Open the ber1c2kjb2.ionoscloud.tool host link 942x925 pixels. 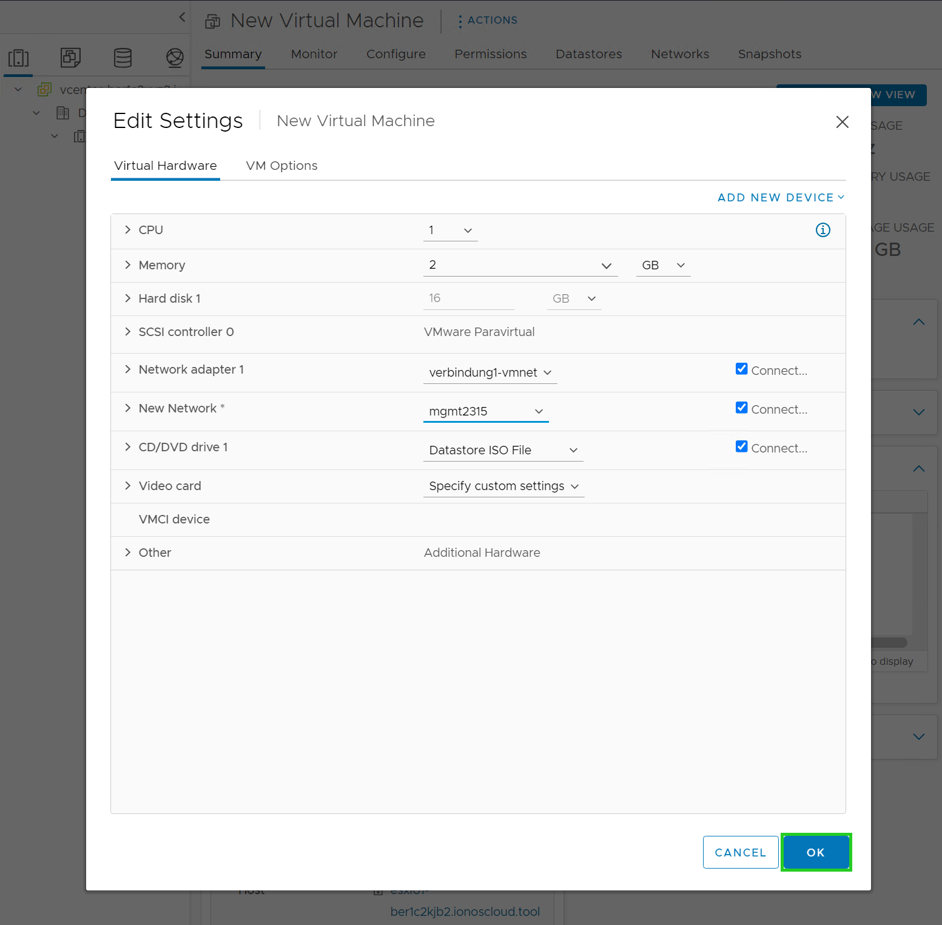point(465,912)
